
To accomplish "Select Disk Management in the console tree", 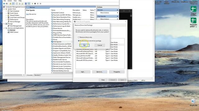I will tap(16, 26).
